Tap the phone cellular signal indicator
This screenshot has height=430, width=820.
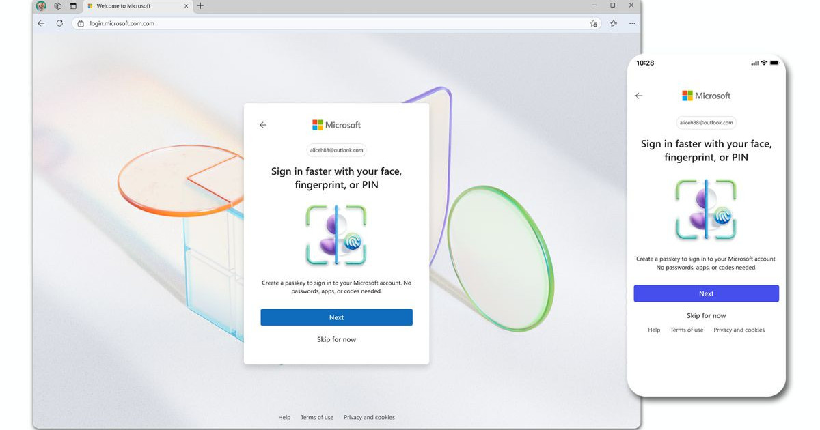click(x=754, y=63)
